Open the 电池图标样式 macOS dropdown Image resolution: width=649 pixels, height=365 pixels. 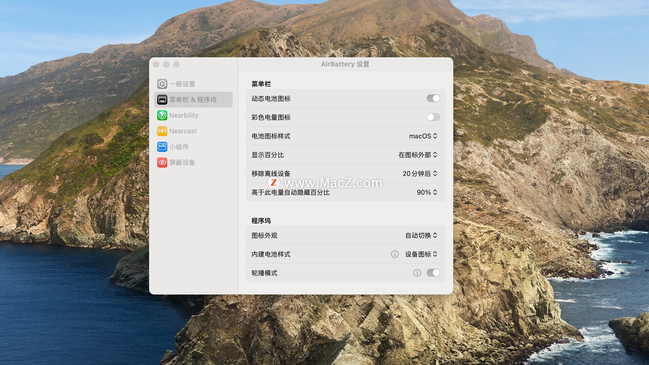pyautogui.click(x=423, y=136)
